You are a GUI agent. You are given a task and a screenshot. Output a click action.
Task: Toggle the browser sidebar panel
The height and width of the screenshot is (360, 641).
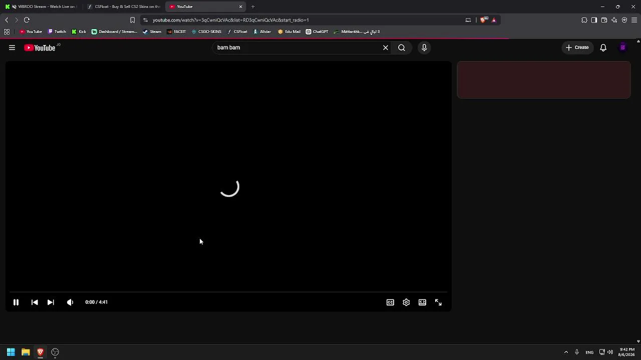[594, 20]
